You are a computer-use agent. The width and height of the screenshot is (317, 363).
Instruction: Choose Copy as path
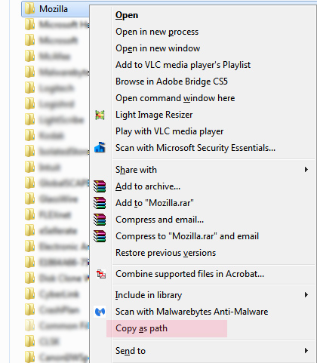(x=141, y=328)
